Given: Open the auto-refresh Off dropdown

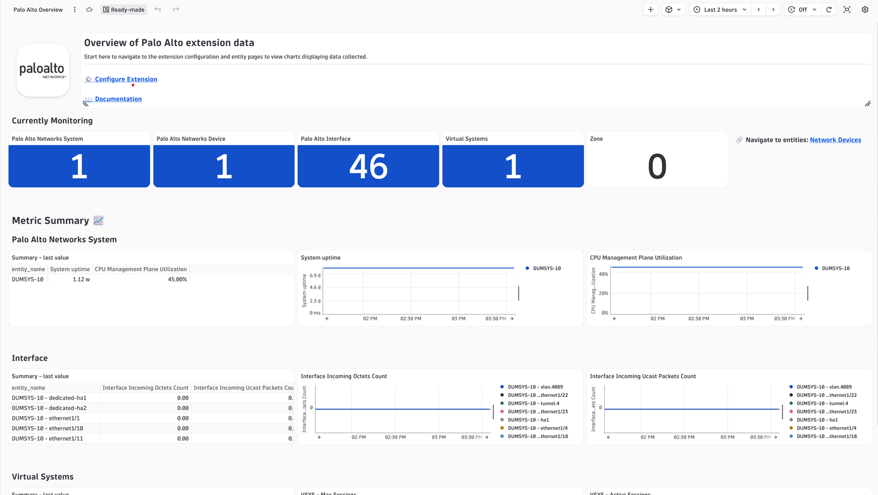Looking at the screenshot, I should pos(802,9).
